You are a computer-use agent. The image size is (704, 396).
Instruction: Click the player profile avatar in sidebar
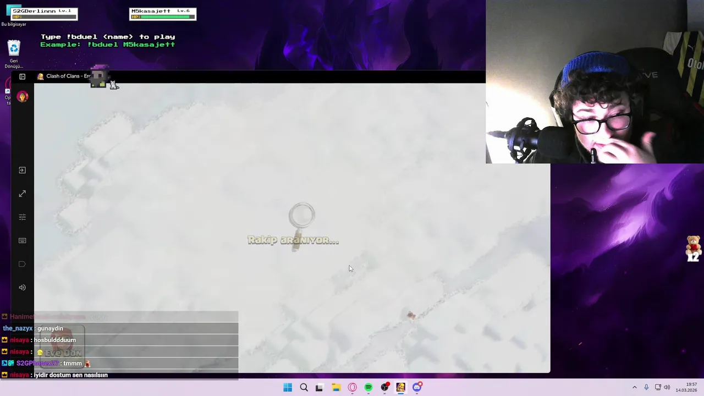23,97
